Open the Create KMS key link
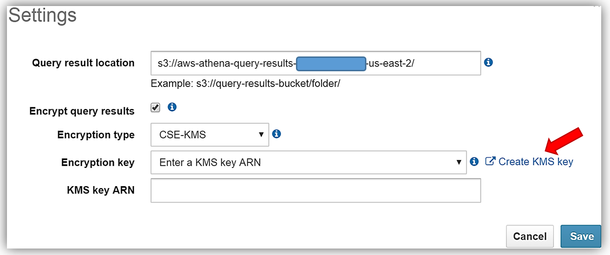The height and width of the screenshot is (255, 610). pyautogui.click(x=535, y=162)
